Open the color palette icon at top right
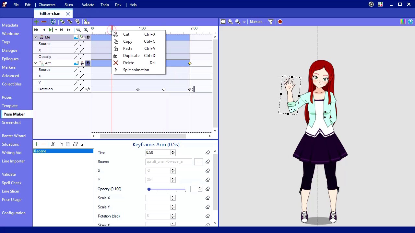The height and width of the screenshot is (233, 415). [403, 22]
